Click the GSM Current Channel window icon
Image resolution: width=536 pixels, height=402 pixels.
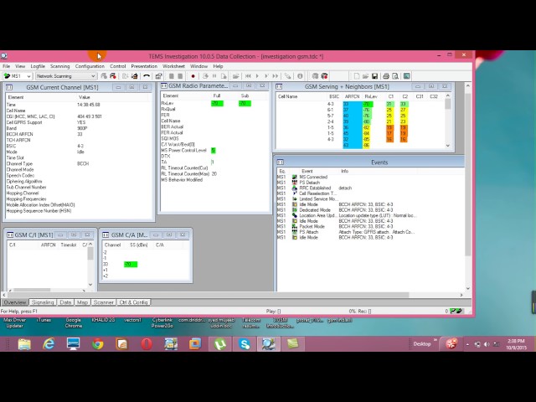click(9, 87)
